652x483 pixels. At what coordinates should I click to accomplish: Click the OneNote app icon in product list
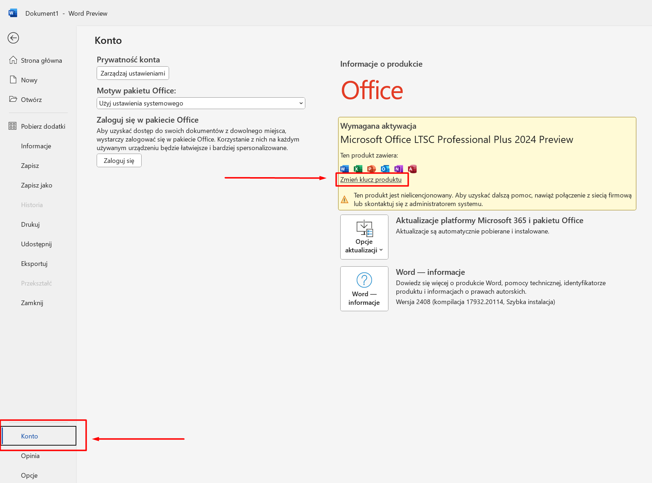[x=399, y=169]
